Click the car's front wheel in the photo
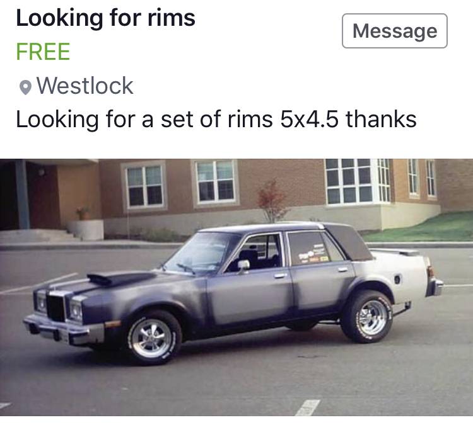 point(153,338)
